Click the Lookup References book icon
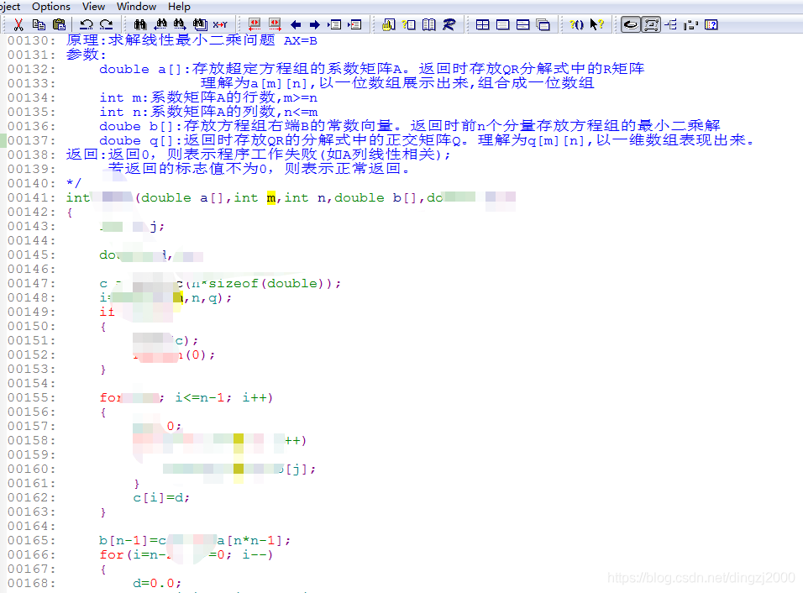Screen dimensions: 803x593 click(x=429, y=24)
